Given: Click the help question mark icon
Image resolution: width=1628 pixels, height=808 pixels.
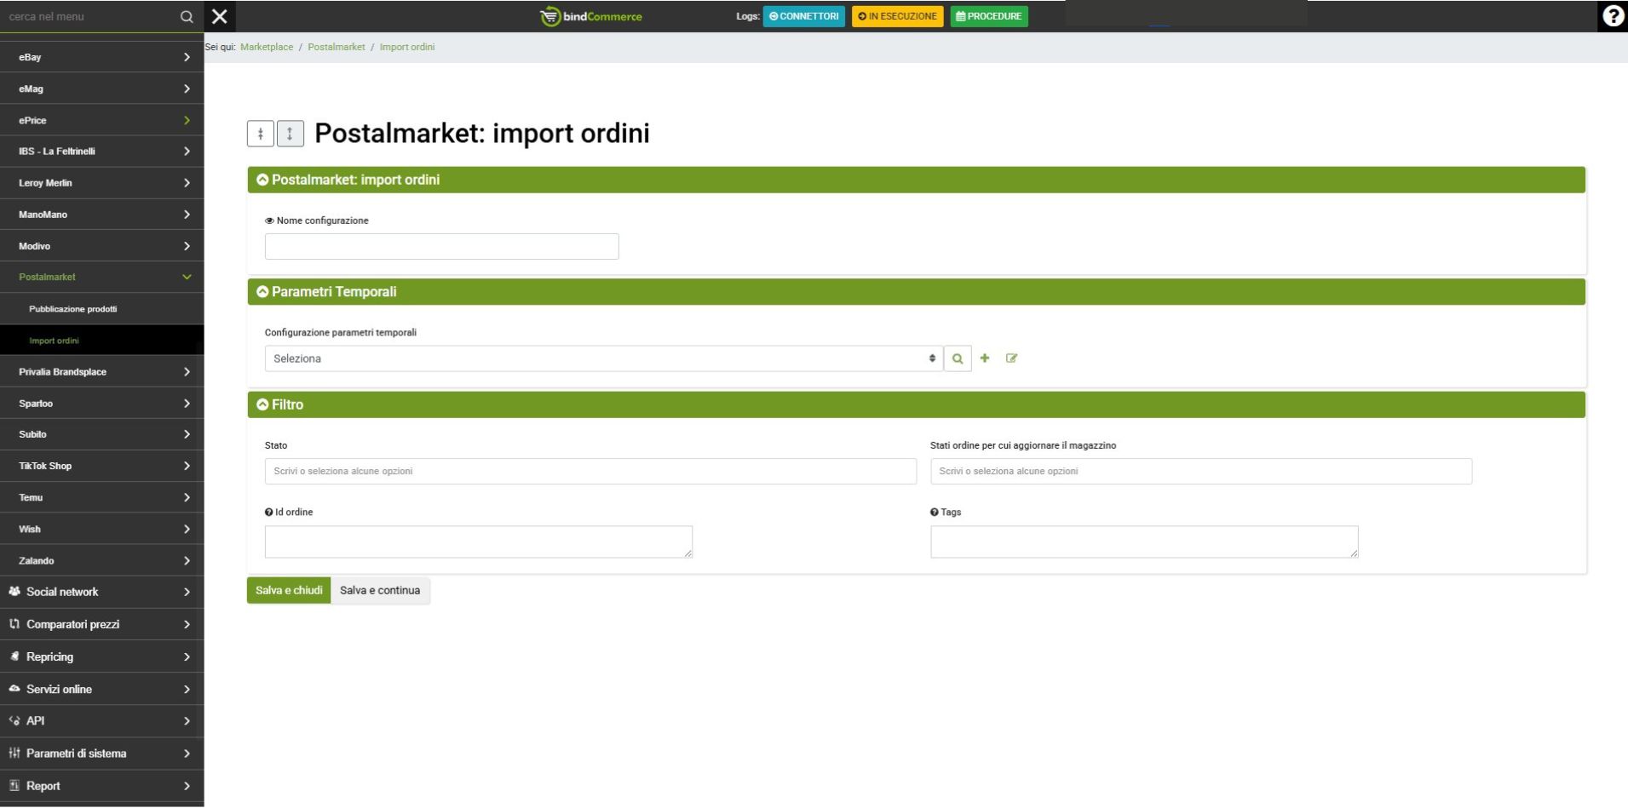Looking at the screenshot, I should pos(1612,16).
